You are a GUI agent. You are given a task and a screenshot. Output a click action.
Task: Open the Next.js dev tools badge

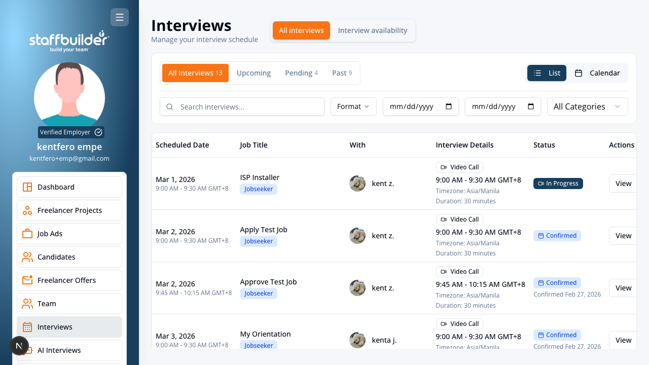(x=19, y=346)
